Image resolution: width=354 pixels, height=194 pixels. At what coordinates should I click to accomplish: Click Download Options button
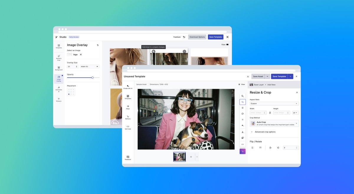[x=197, y=37]
